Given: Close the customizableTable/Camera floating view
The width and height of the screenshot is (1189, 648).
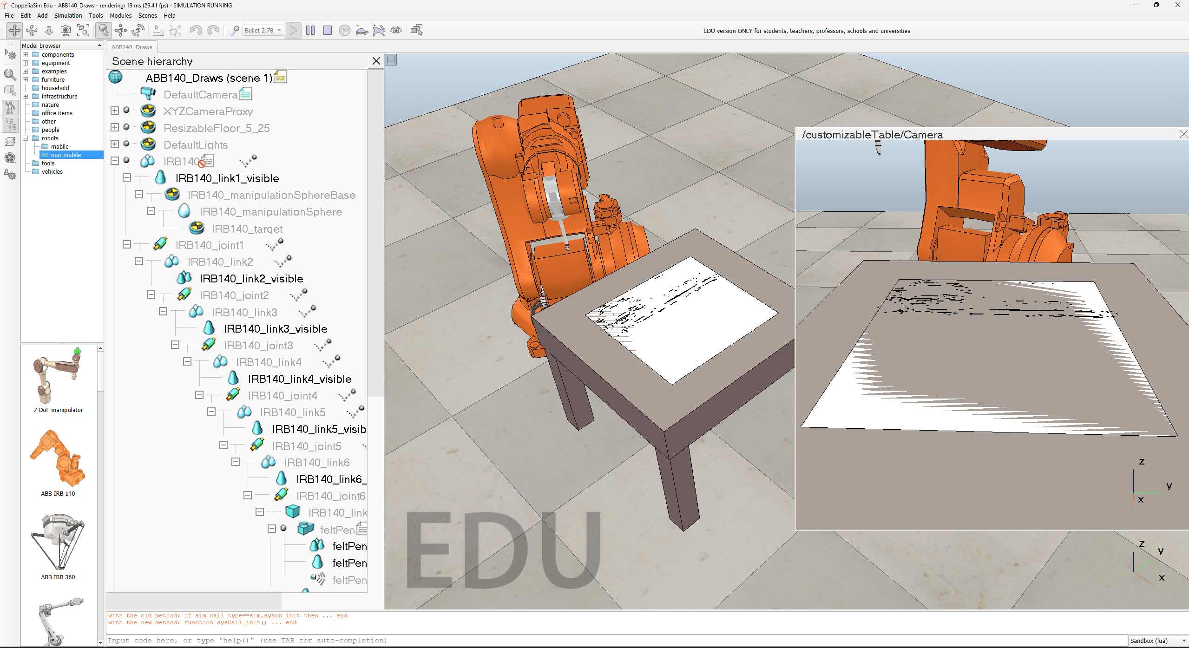Looking at the screenshot, I should pos(1183,135).
